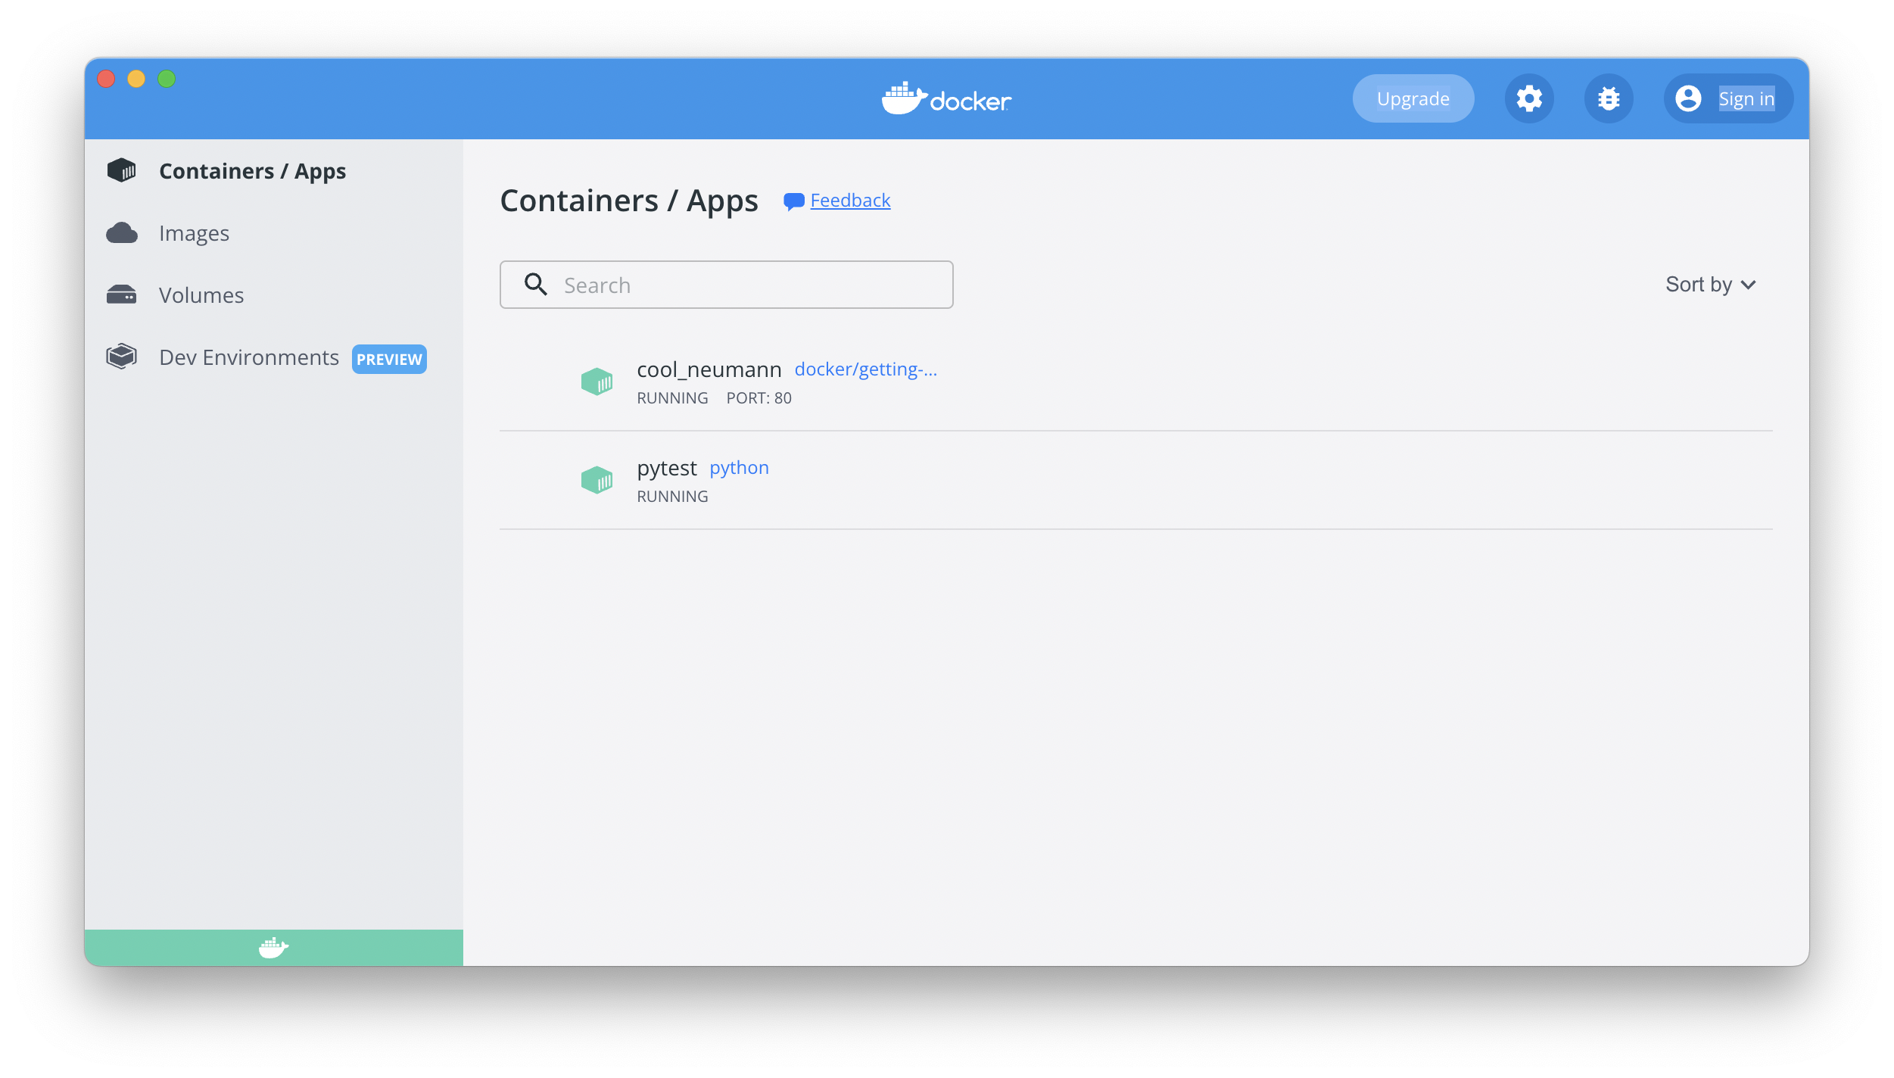The image size is (1894, 1078).
Task: Select the pytest container name
Action: click(x=667, y=469)
